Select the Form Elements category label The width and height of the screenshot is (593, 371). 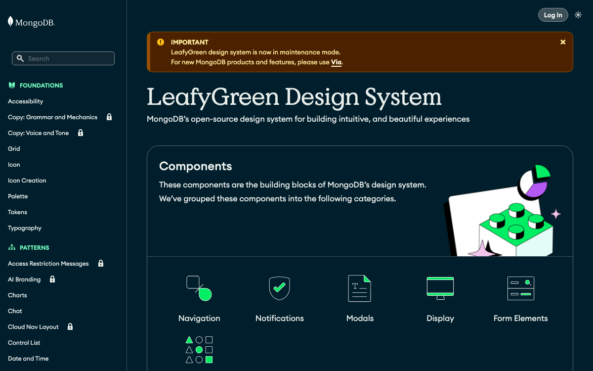pyautogui.click(x=521, y=319)
